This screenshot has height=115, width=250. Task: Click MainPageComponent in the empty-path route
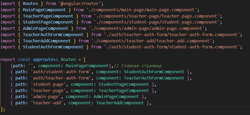87,66
